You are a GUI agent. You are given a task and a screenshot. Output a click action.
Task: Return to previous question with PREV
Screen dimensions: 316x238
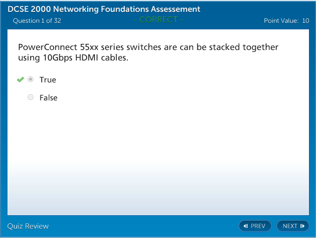pyautogui.click(x=255, y=226)
